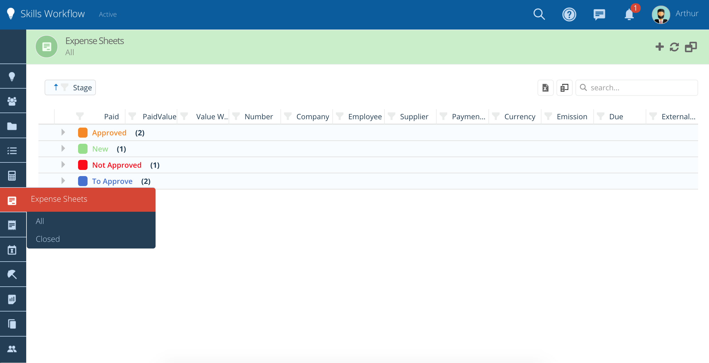The width and height of the screenshot is (709, 363).
Task: Expand the Not Approved stage group
Action: tap(63, 165)
